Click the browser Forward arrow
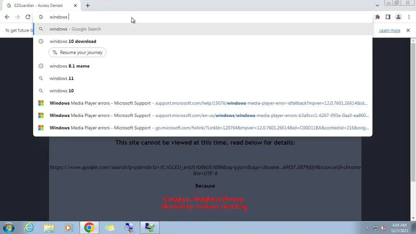 pos(18,17)
